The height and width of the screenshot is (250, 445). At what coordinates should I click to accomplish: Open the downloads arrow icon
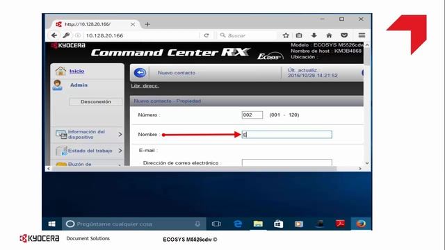(x=314, y=35)
